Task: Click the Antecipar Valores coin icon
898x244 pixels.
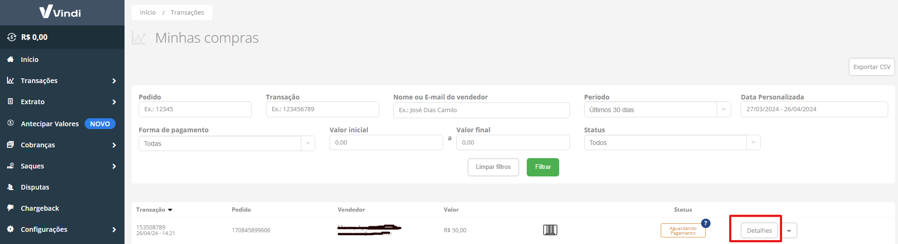Action: pos(10,123)
